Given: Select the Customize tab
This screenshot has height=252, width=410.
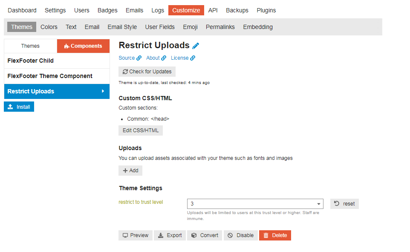Looking at the screenshot, I should tap(186, 10).
